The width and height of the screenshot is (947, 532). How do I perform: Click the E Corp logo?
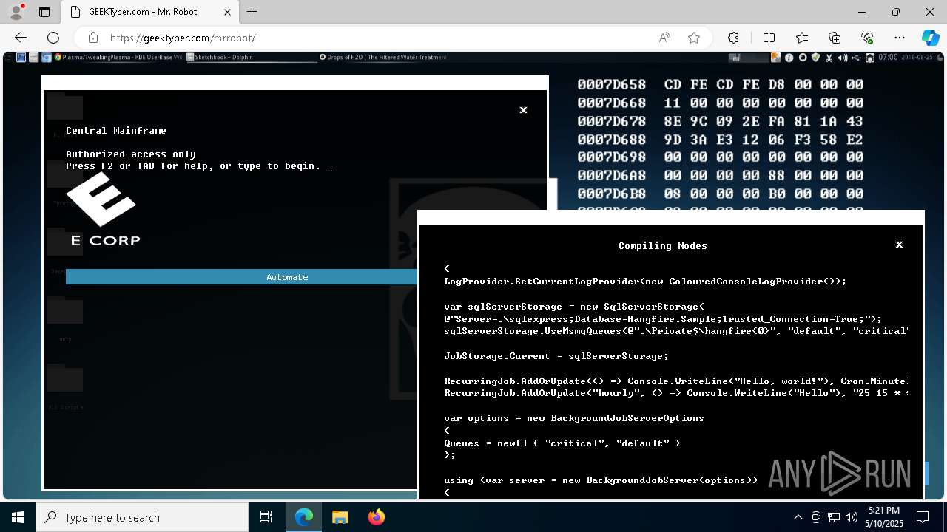[x=104, y=210]
